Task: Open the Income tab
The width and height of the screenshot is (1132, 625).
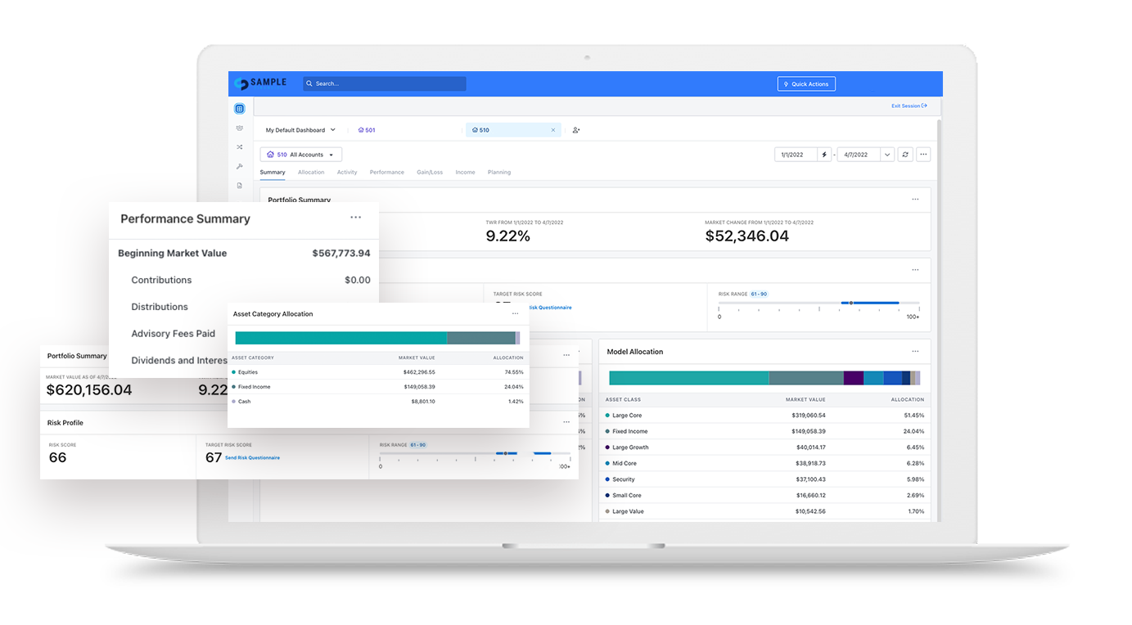Action: 465,173
